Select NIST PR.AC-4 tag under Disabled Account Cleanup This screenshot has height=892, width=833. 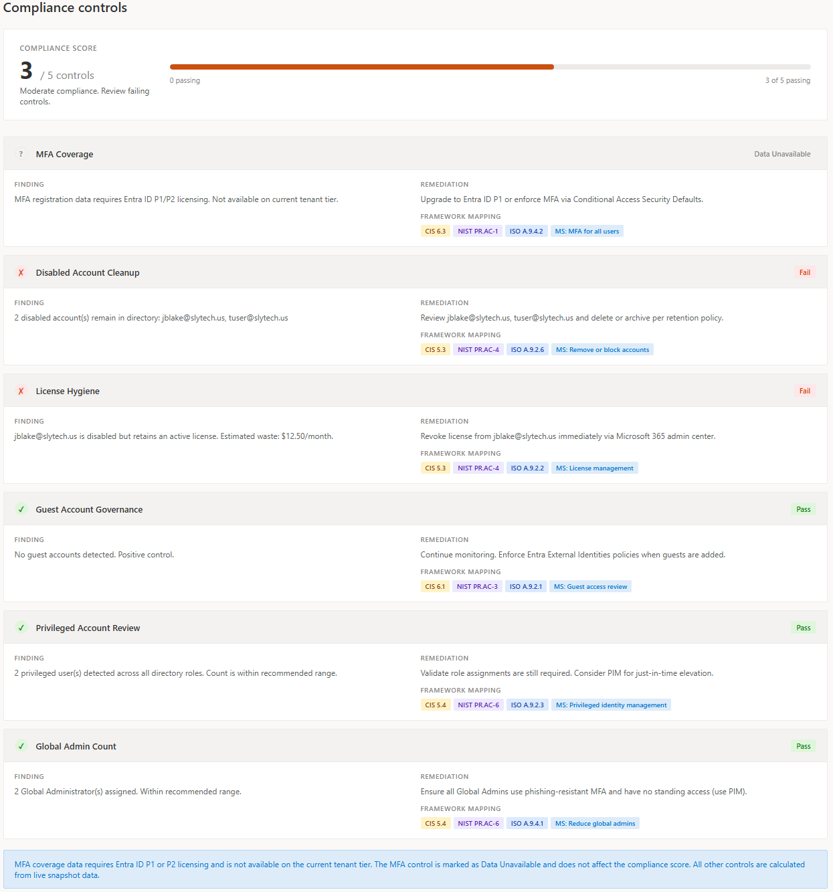point(478,349)
